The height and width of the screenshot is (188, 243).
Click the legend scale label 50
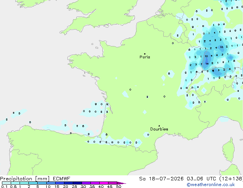[119, 186]
